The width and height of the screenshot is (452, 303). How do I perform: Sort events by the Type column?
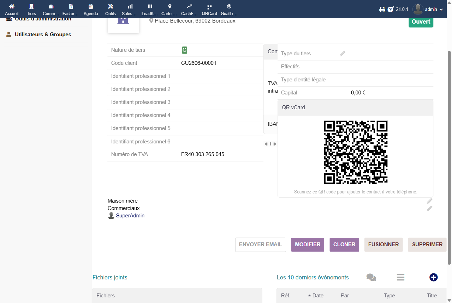click(x=389, y=296)
